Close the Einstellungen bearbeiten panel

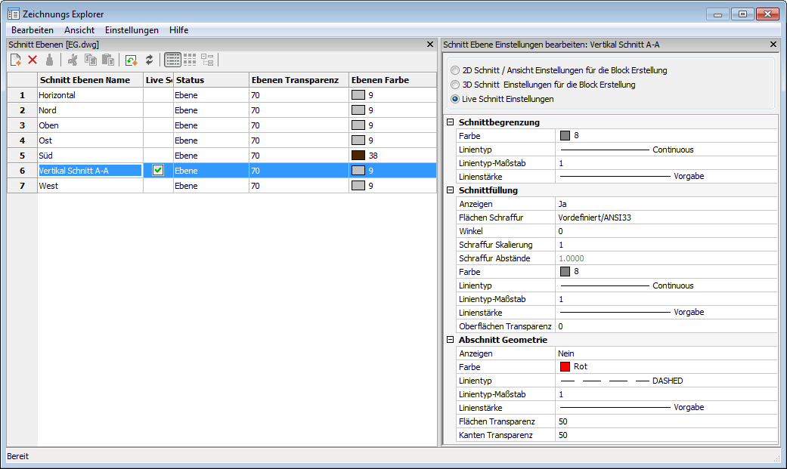tap(773, 45)
